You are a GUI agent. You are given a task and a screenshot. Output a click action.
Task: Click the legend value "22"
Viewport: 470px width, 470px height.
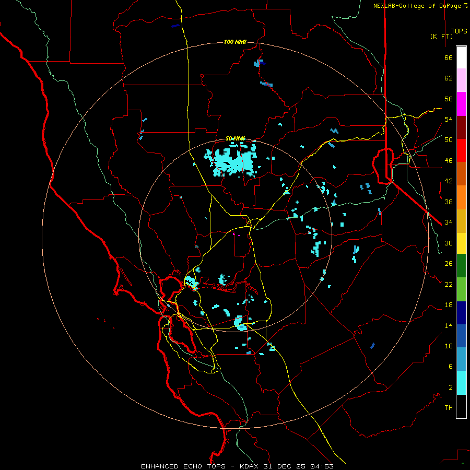click(449, 285)
